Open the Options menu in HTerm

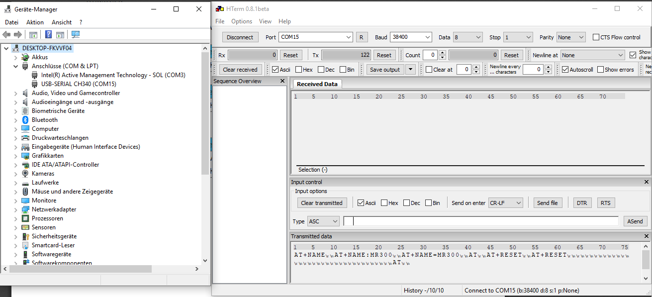(242, 21)
